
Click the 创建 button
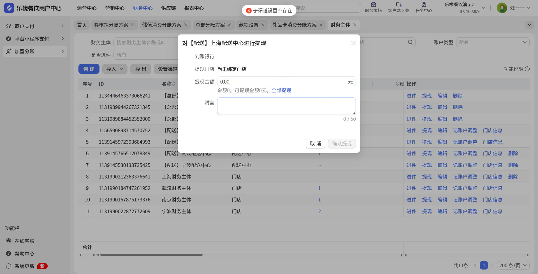(x=89, y=69)
